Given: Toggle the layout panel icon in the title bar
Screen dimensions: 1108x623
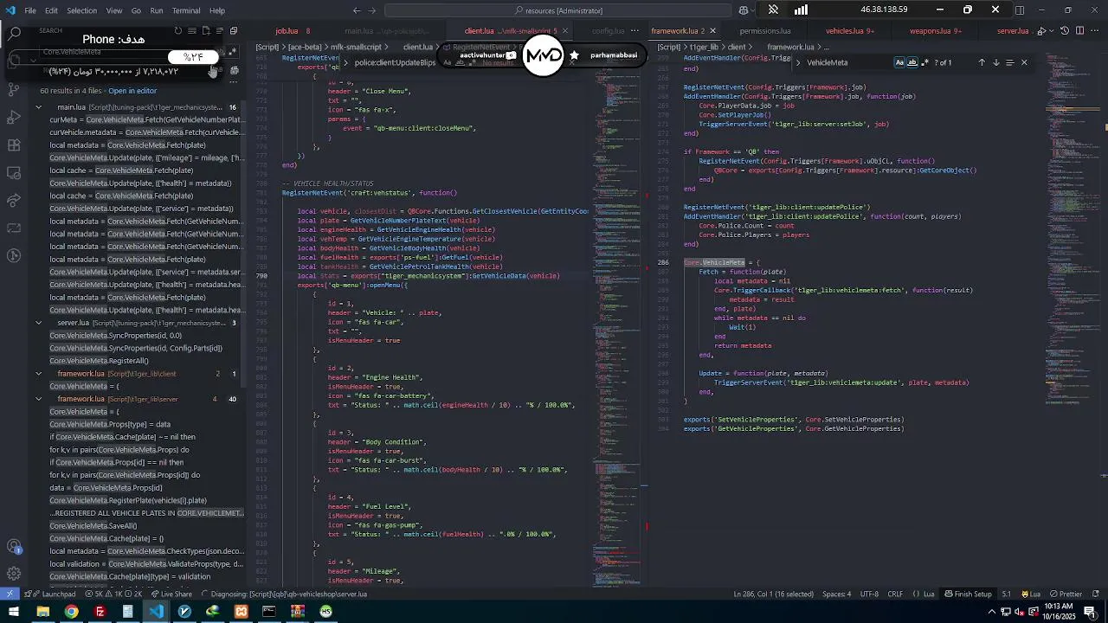Looking at the screenshot, I should (x=1019, y=10).
